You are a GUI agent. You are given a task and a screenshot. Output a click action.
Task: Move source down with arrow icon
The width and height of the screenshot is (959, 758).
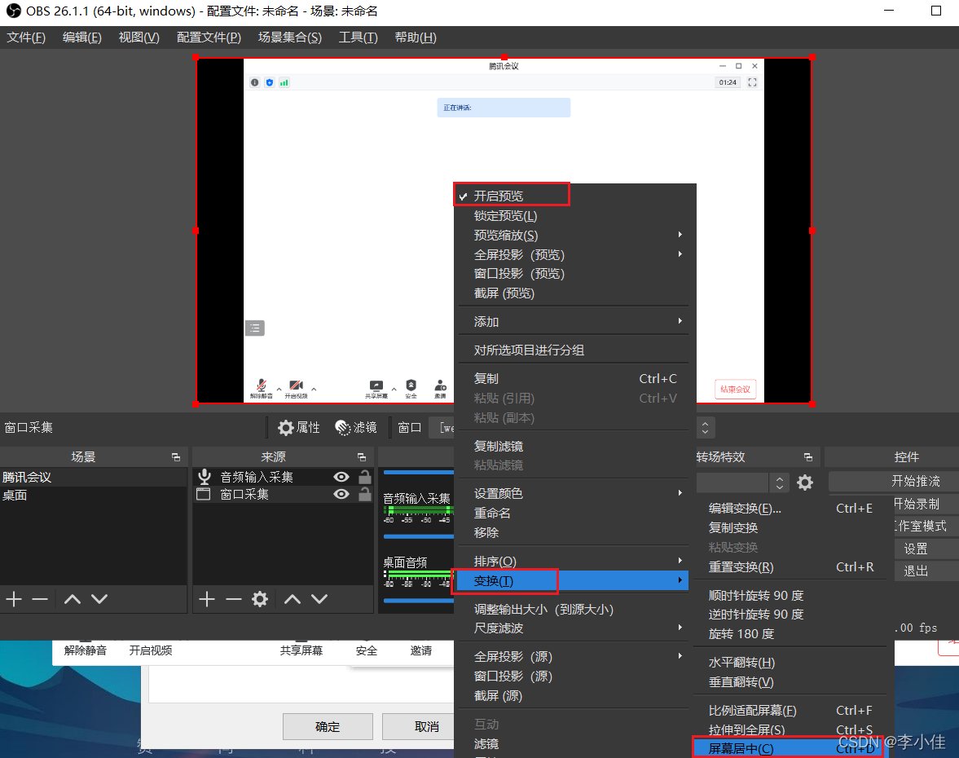tap(319, 599)
